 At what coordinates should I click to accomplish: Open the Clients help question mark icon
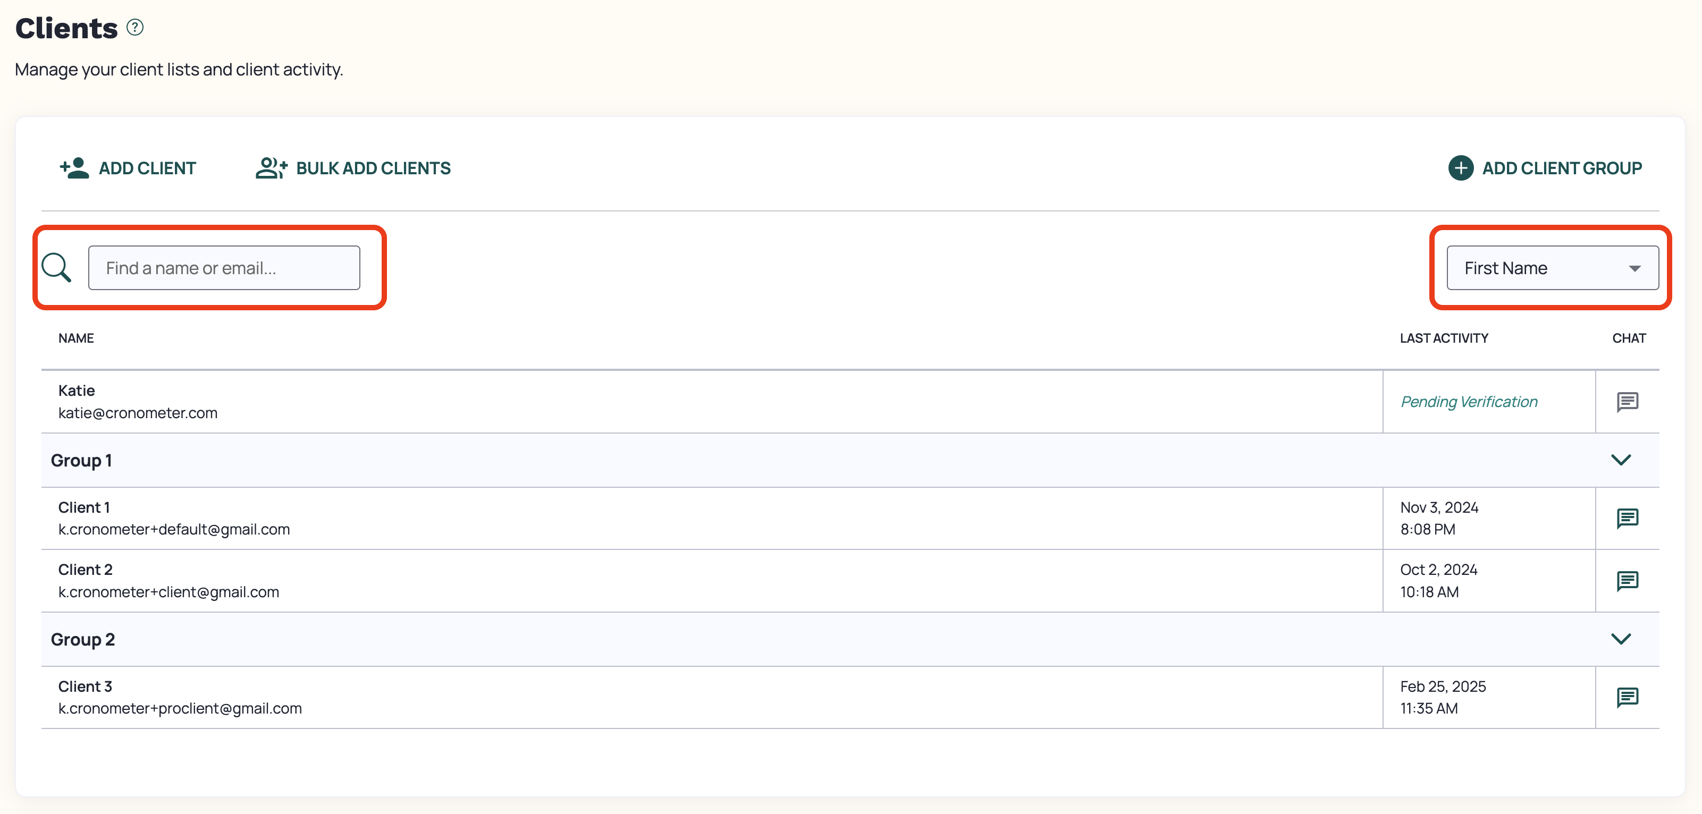pos(135,27)
